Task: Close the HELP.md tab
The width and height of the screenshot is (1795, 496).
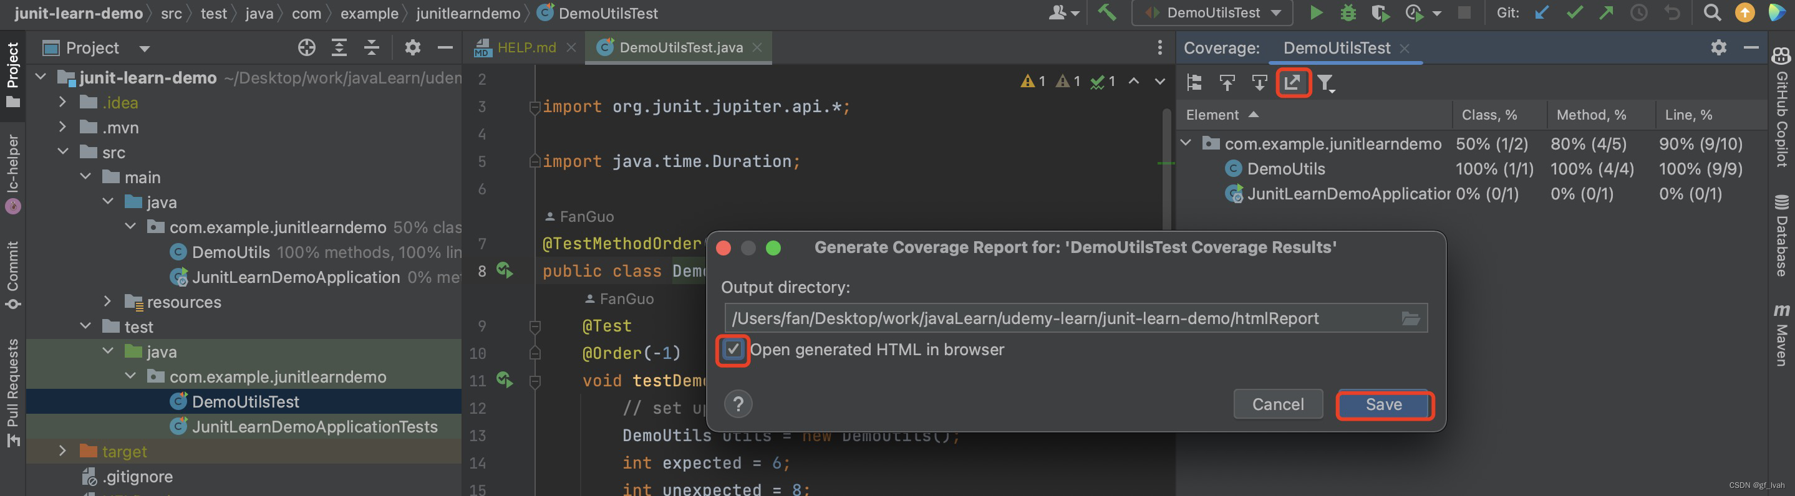Action: (571, 47)
